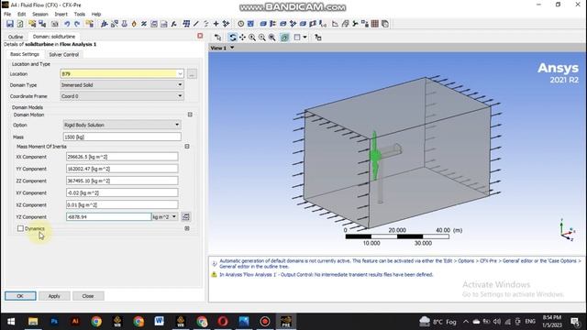Open the Session menu

coord(40,15)
